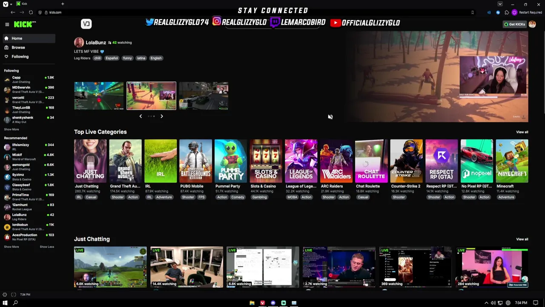
Task: Open the ARC Raiders category card
Action: coord(336,161)
